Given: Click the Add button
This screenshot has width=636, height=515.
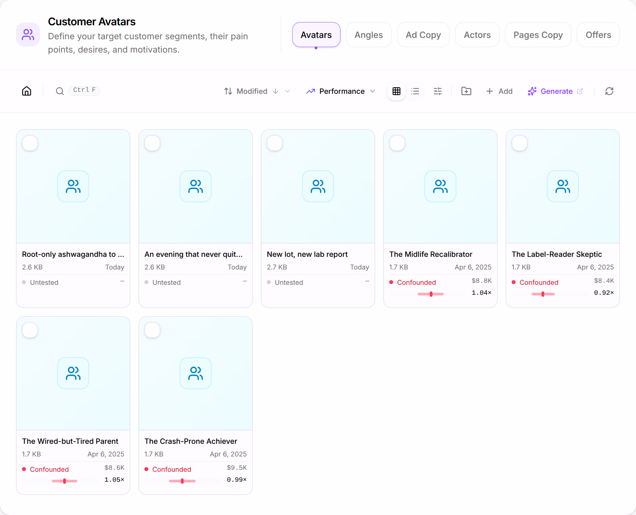Looking at the screenshot, I should pos(499,91).
